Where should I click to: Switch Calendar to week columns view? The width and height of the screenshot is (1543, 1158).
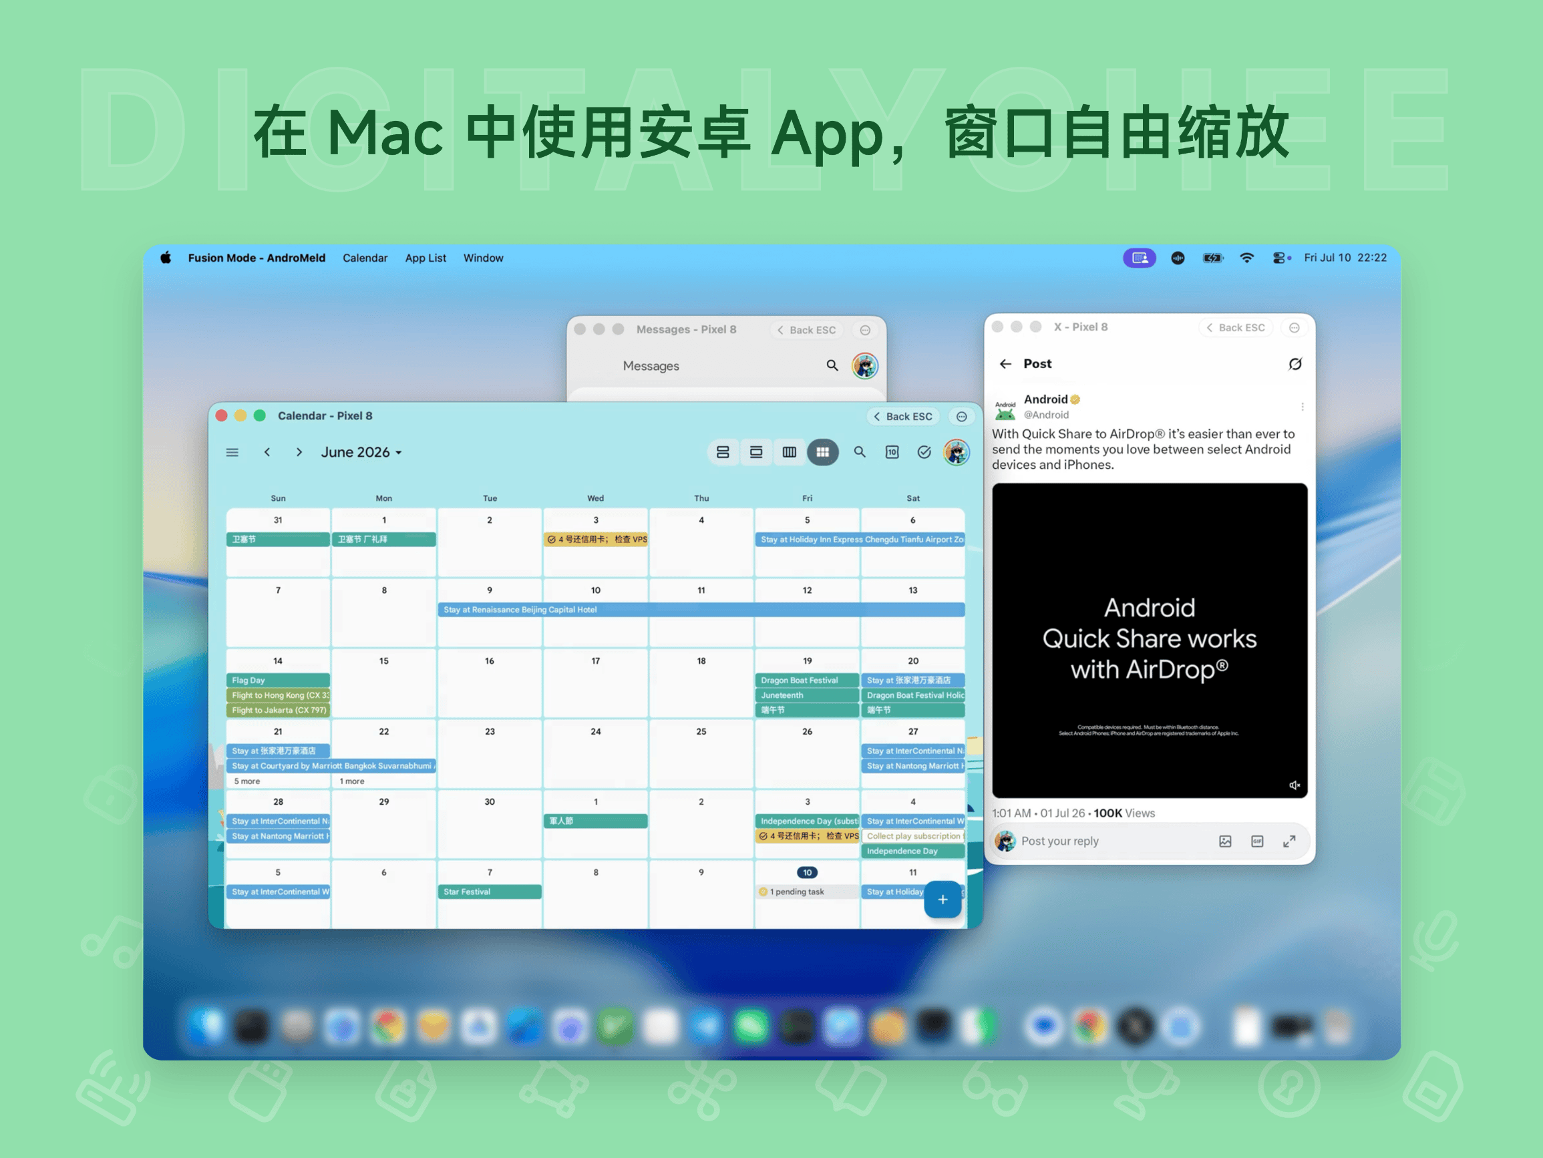789,452
